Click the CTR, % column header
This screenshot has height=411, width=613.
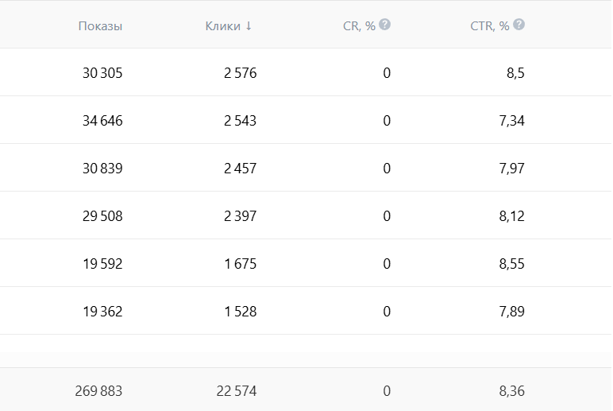click(x=489, y=25)
